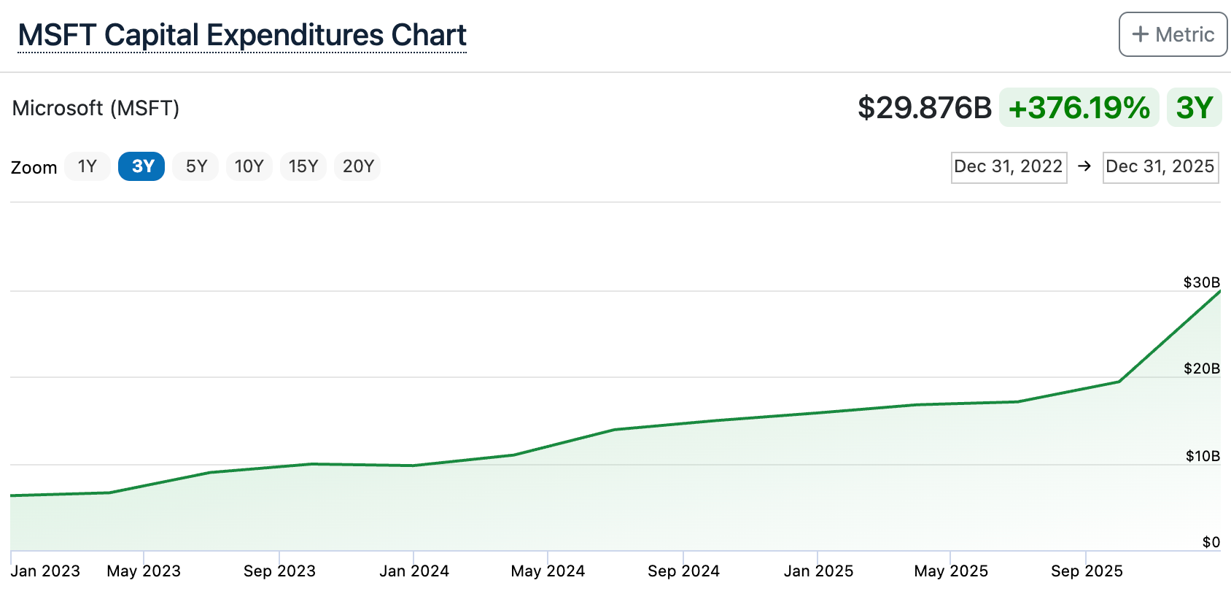Click the May 2023 x-axis tick label

pos(144,571)
